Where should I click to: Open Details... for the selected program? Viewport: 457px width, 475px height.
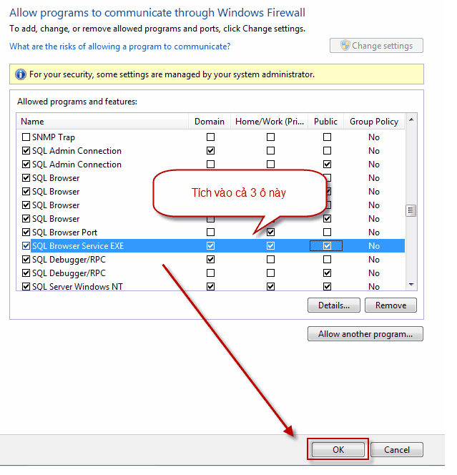pos(334,305)
